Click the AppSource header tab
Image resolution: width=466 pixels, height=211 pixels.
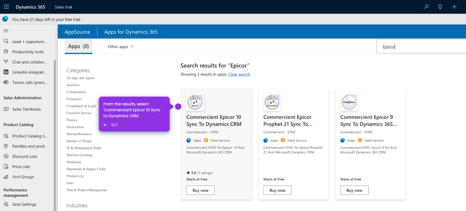[x=77, y=32]
